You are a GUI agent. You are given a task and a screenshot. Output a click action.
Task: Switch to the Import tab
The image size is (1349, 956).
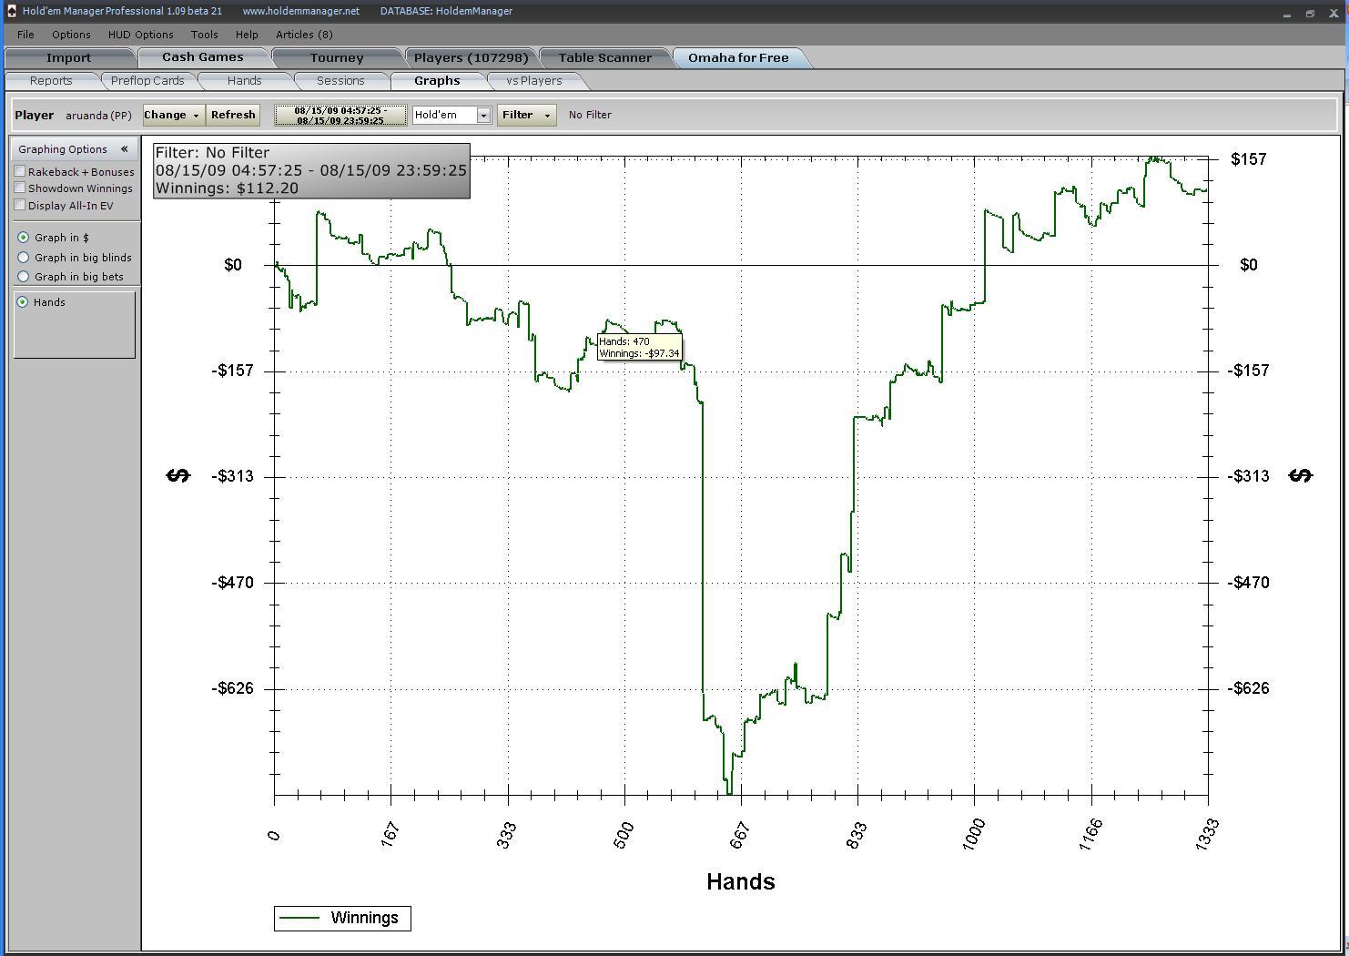pos(69,57)
